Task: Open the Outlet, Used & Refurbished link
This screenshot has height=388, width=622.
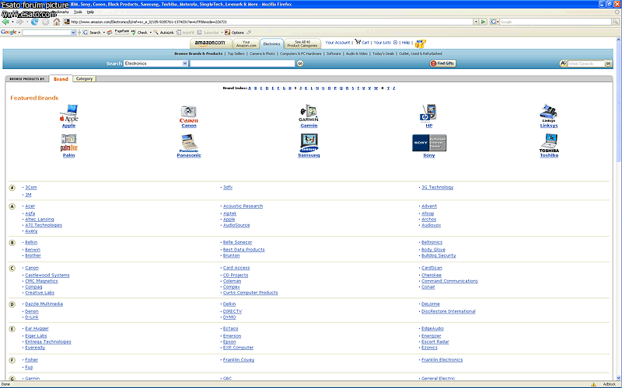Action: pos(421,54)
